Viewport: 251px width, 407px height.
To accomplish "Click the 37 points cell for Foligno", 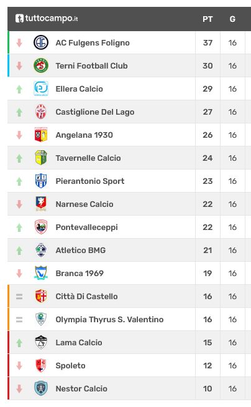I will (208, 42).
